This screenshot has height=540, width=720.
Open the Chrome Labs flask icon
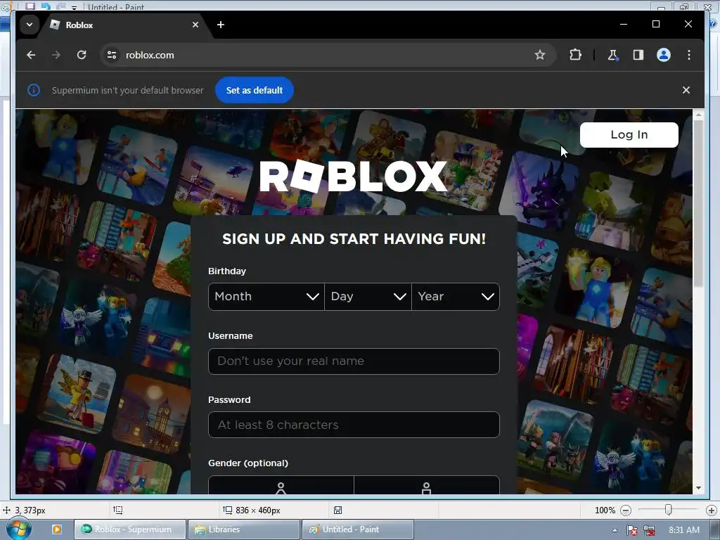(612, 55)
